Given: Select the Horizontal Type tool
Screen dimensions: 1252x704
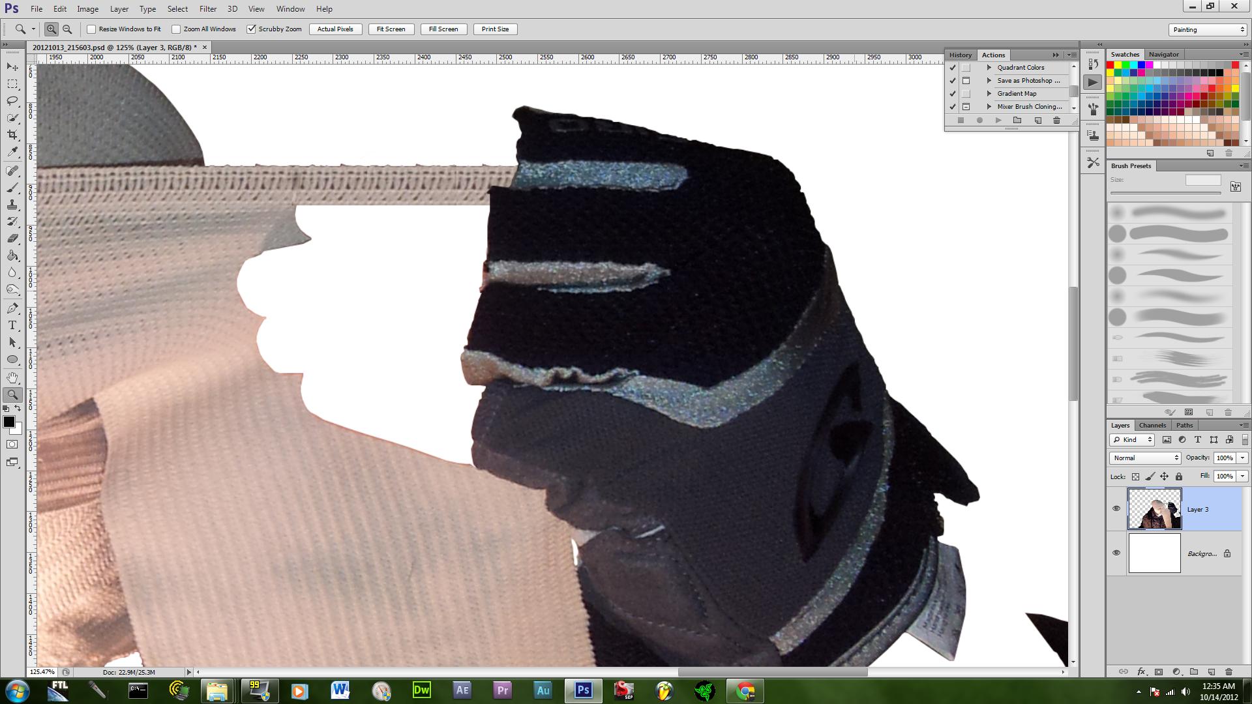Looking at the screenshot, I should [12, 325].
